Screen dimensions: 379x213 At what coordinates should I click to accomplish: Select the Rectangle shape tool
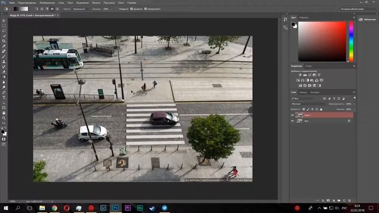4,108
